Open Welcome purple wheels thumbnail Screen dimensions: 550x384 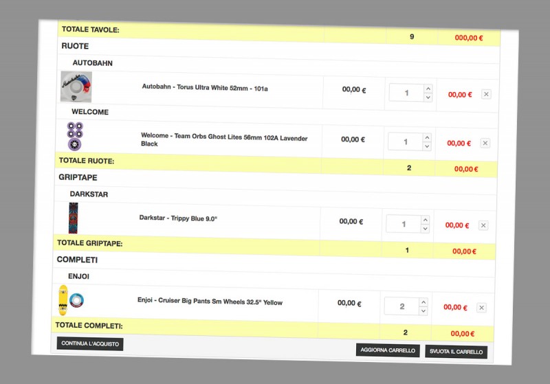tap(74, 136)
